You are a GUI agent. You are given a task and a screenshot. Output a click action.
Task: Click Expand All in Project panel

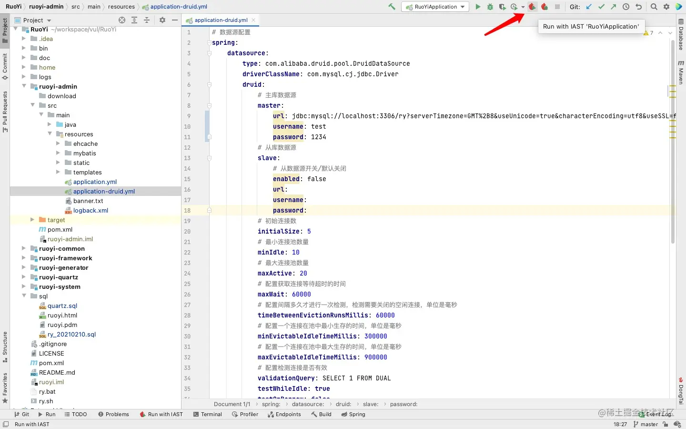pos(134,20)
